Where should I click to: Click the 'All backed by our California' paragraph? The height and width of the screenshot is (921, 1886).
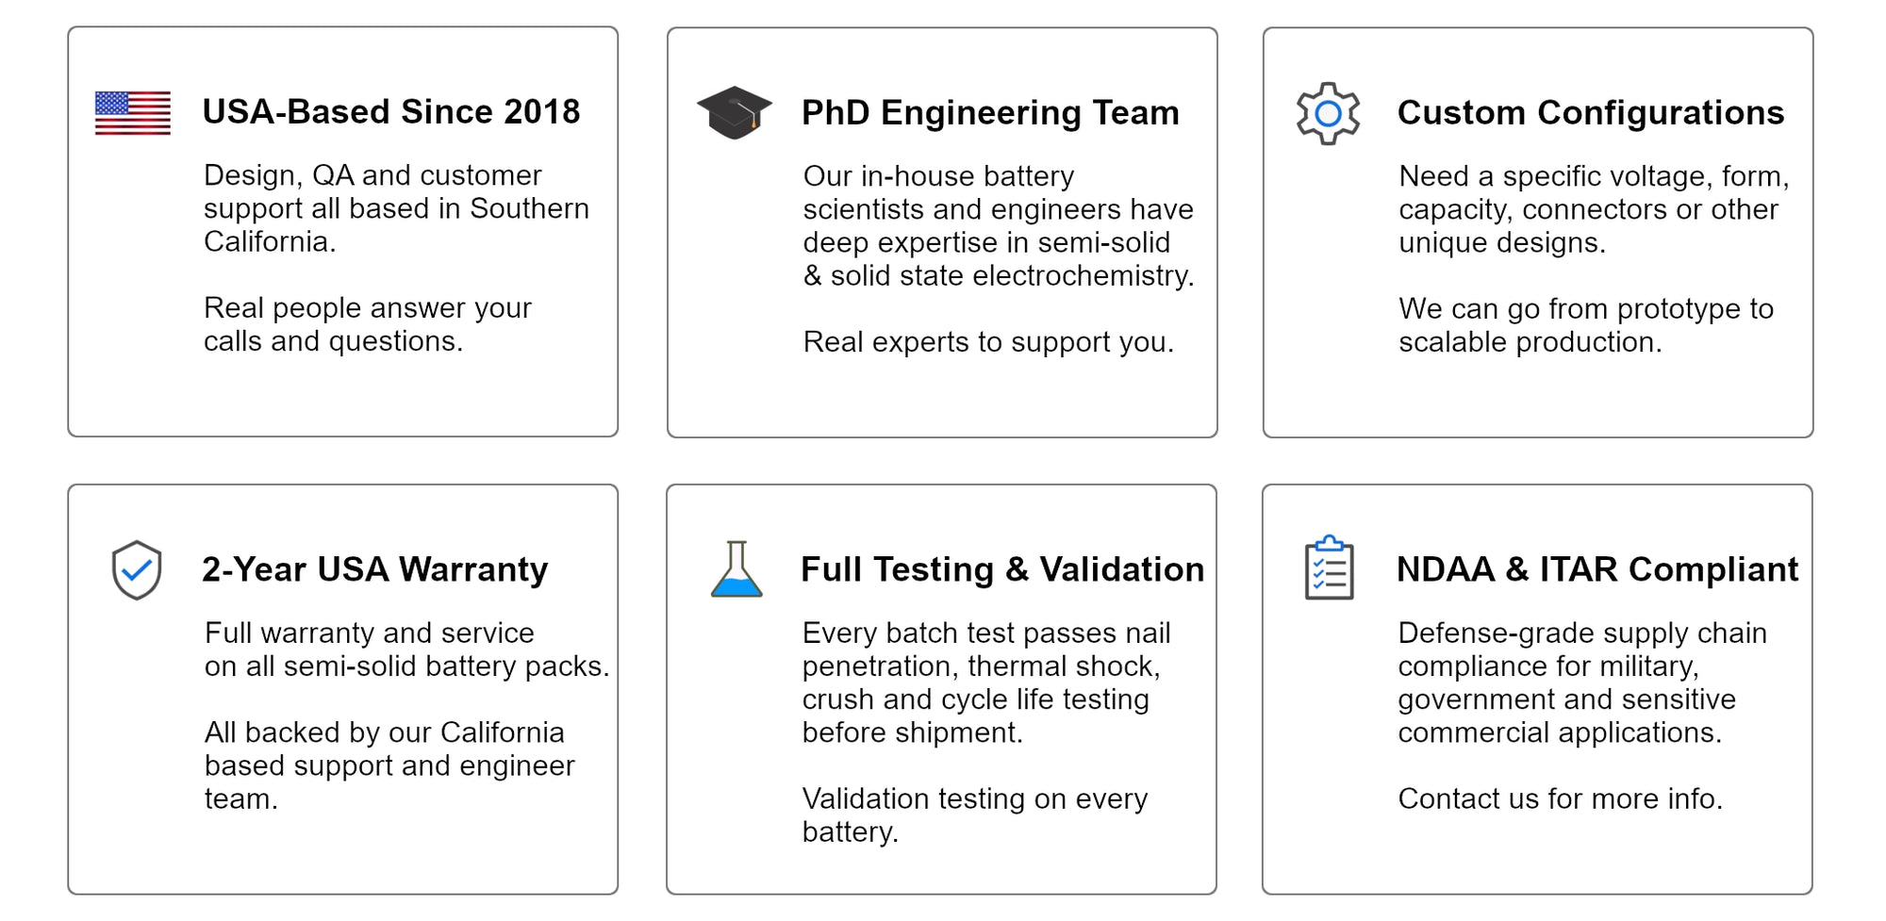pos(389,765)
